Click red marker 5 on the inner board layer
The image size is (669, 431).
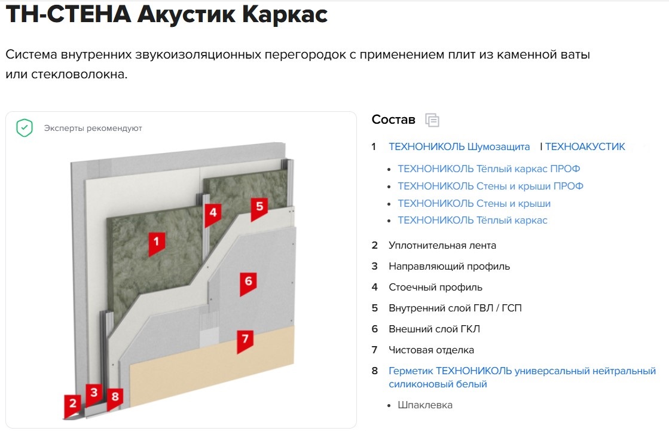click(x=259, y=207)
